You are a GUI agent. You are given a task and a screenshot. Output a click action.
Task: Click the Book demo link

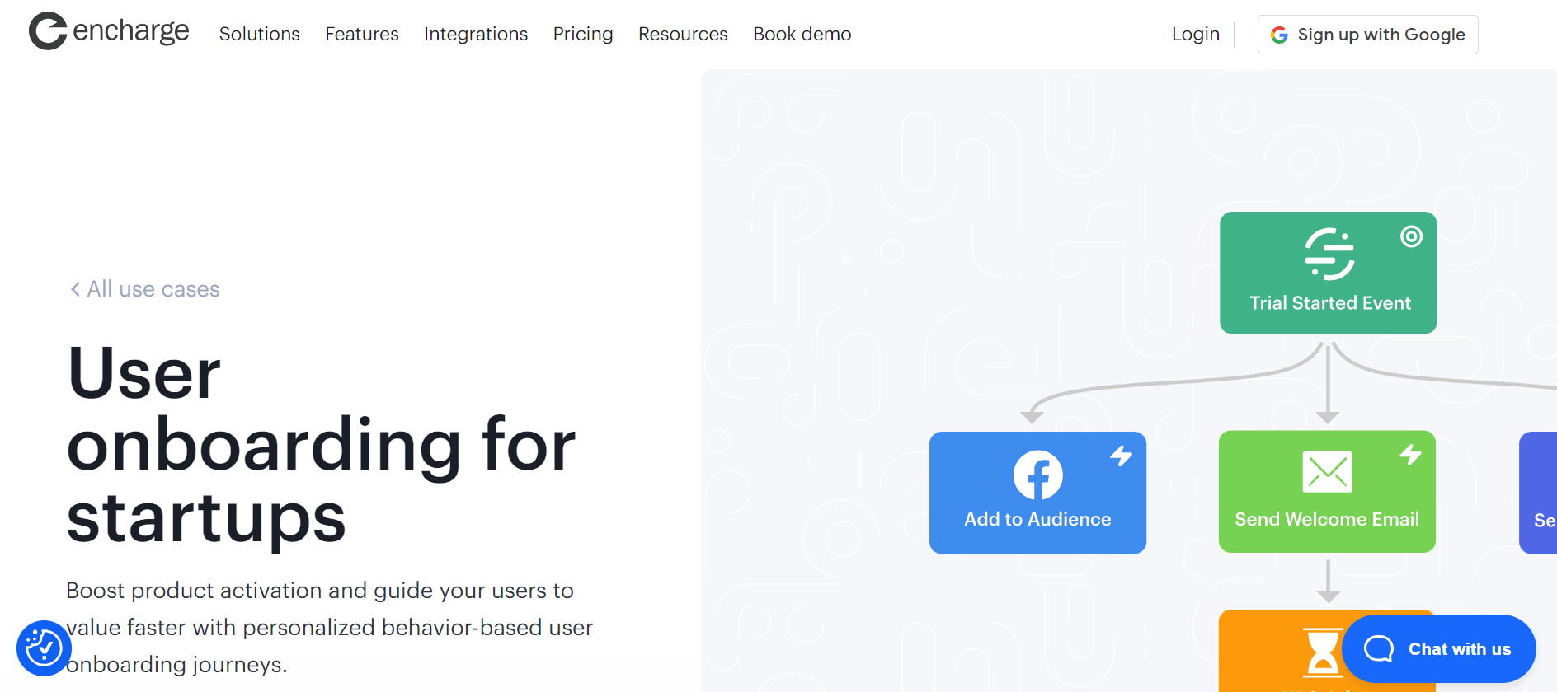pyautogui.click(x=802, y=34)
